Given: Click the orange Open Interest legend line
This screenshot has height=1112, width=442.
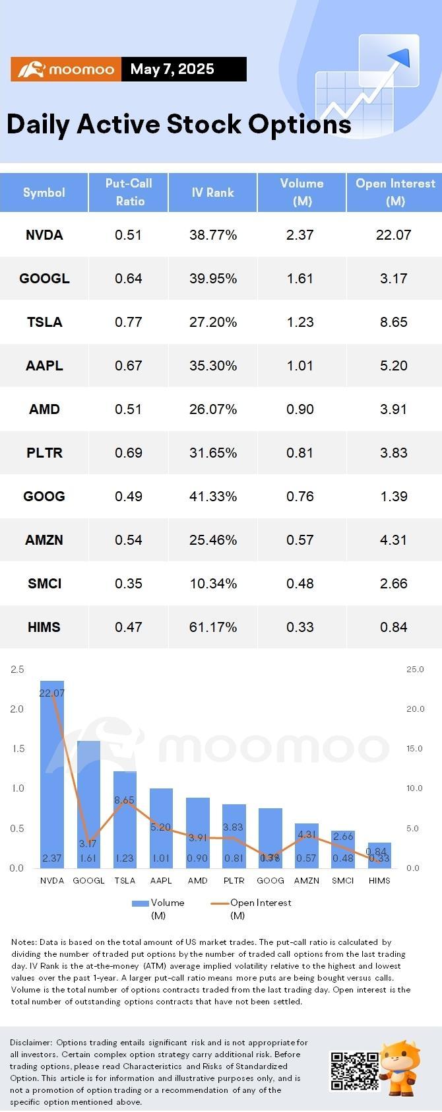Looking at the screenshot, I should (220, 903).
